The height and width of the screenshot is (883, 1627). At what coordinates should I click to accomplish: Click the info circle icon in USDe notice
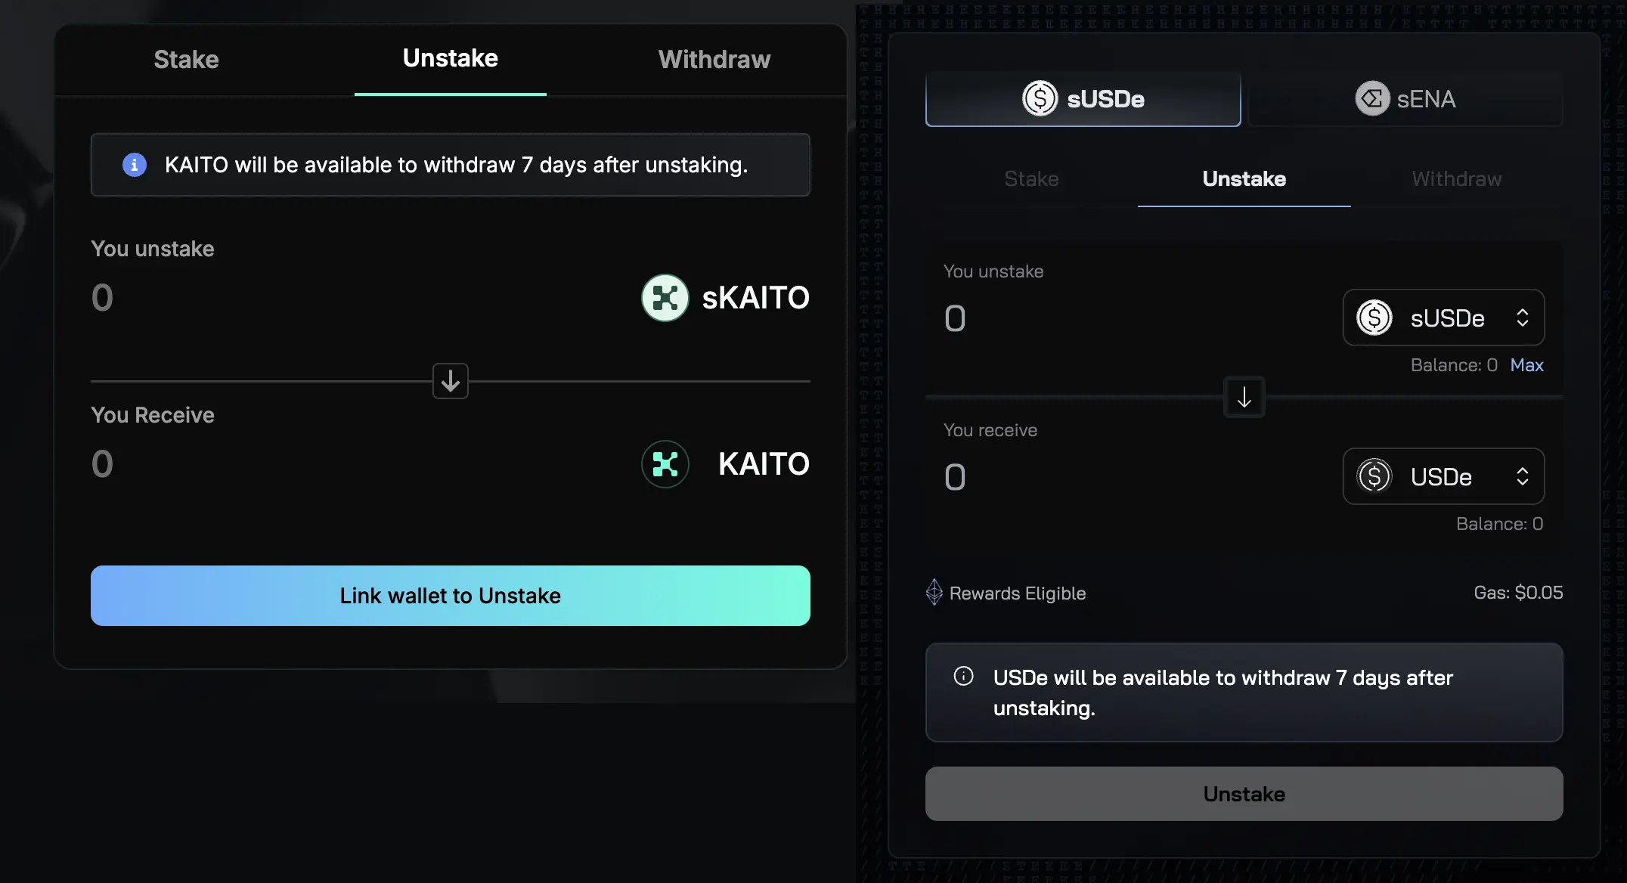(963, 677)
